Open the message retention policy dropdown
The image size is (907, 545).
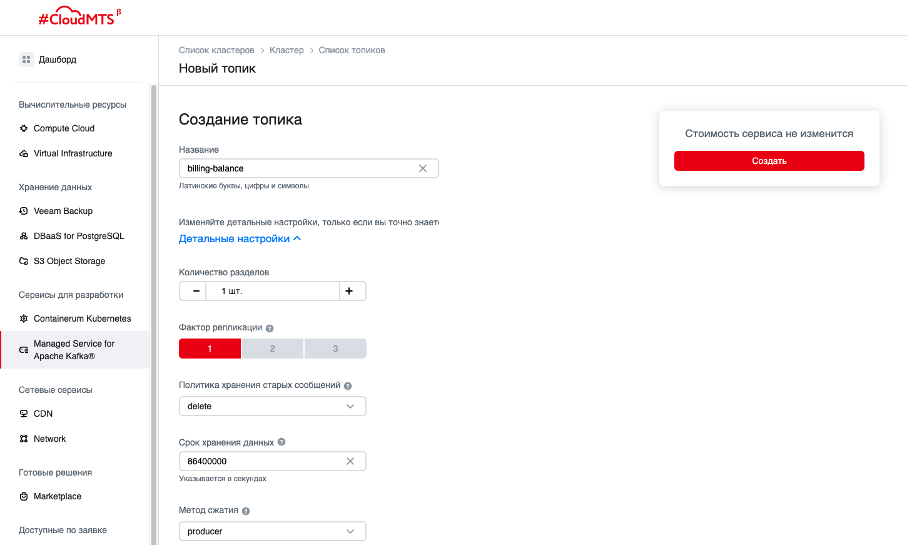click(x=272, y=406)
